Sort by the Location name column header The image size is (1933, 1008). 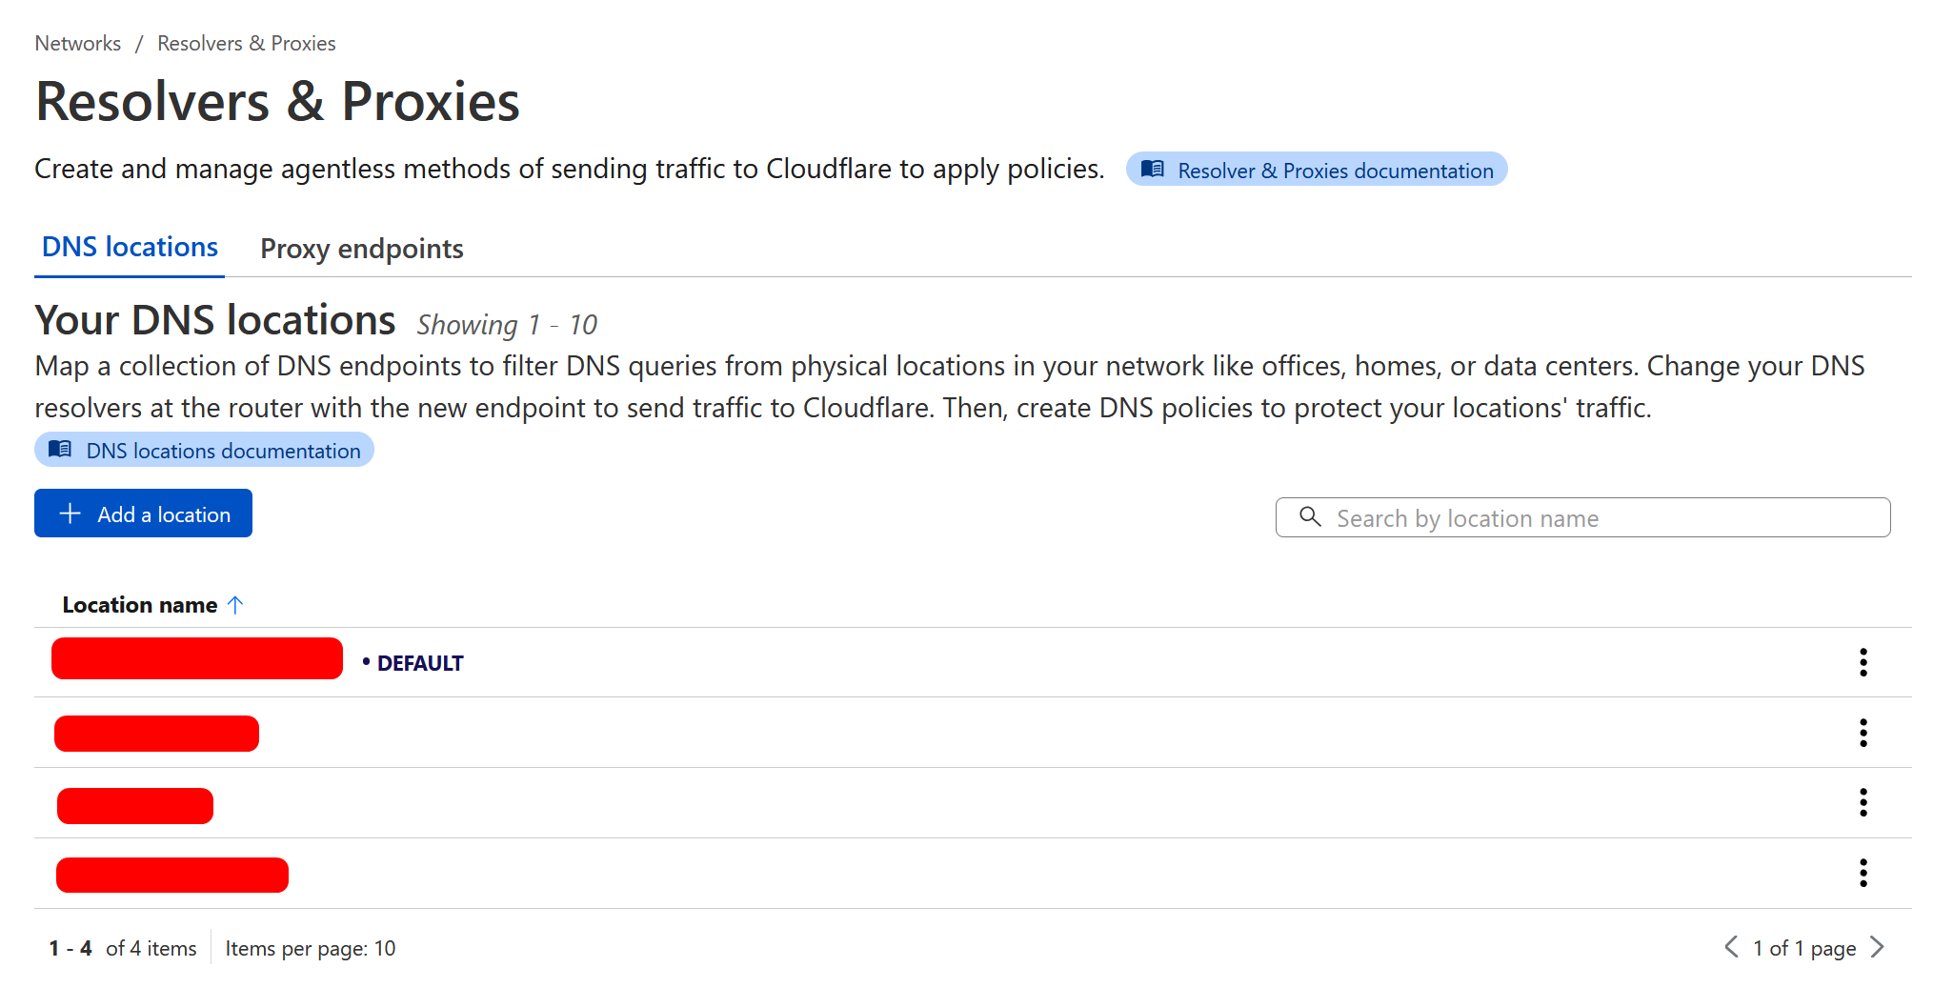(140, 605)
